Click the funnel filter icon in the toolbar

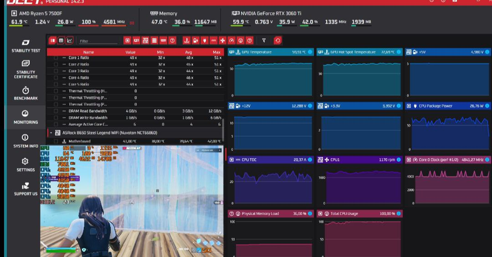[x=264, y=41]
